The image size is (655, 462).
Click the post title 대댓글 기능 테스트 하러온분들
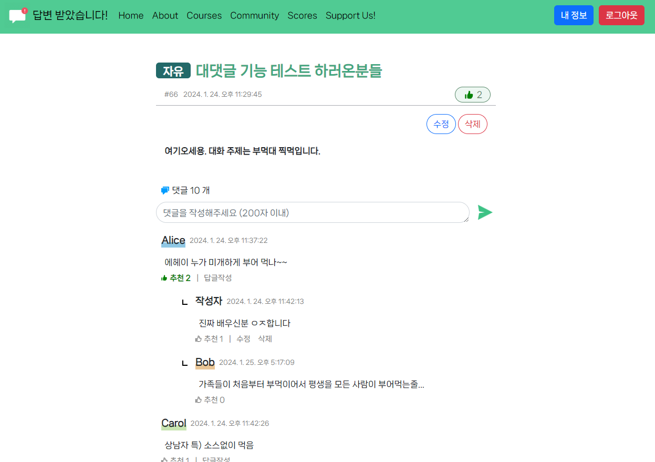289,70
